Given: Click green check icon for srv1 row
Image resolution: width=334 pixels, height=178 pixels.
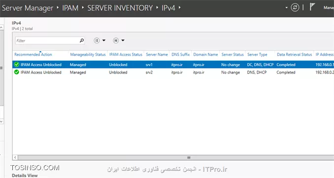Looking at the screenshot, I should [17, 65].
